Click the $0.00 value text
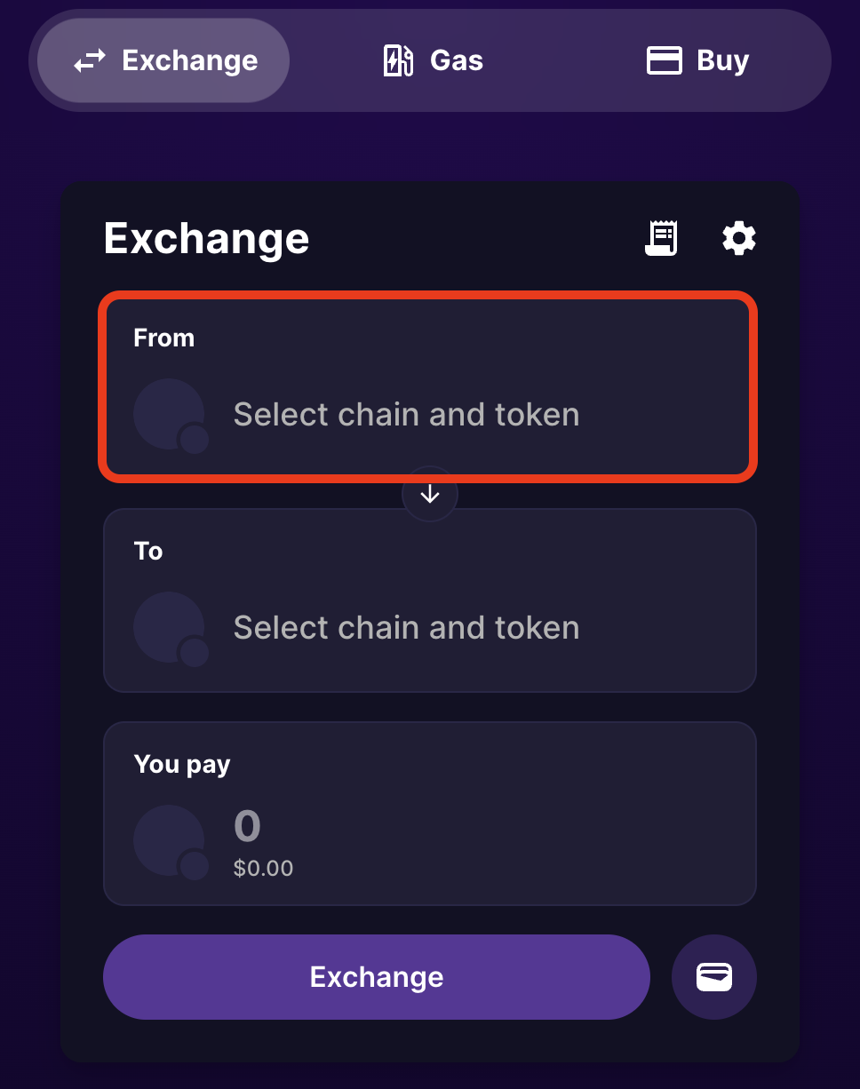 (263, 868)
